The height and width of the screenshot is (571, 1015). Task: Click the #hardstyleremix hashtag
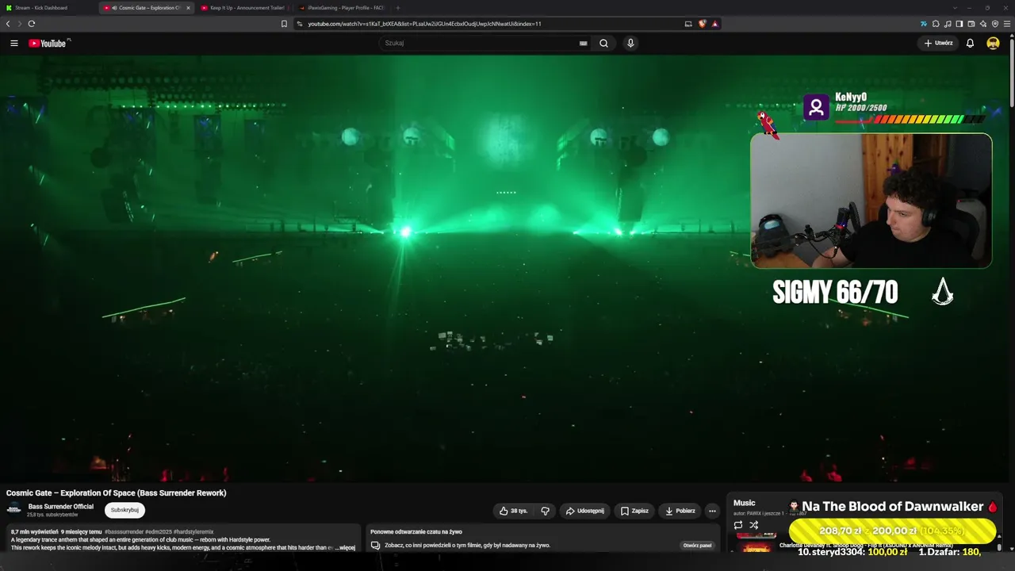pyautogui.click(x=193, y=531)
